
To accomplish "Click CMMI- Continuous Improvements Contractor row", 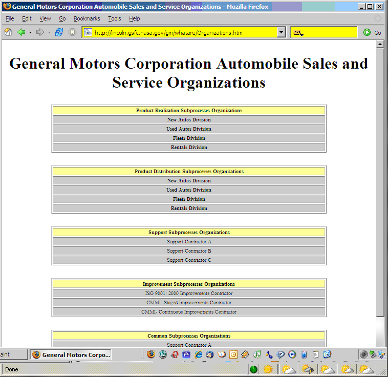I will (189, 311).
